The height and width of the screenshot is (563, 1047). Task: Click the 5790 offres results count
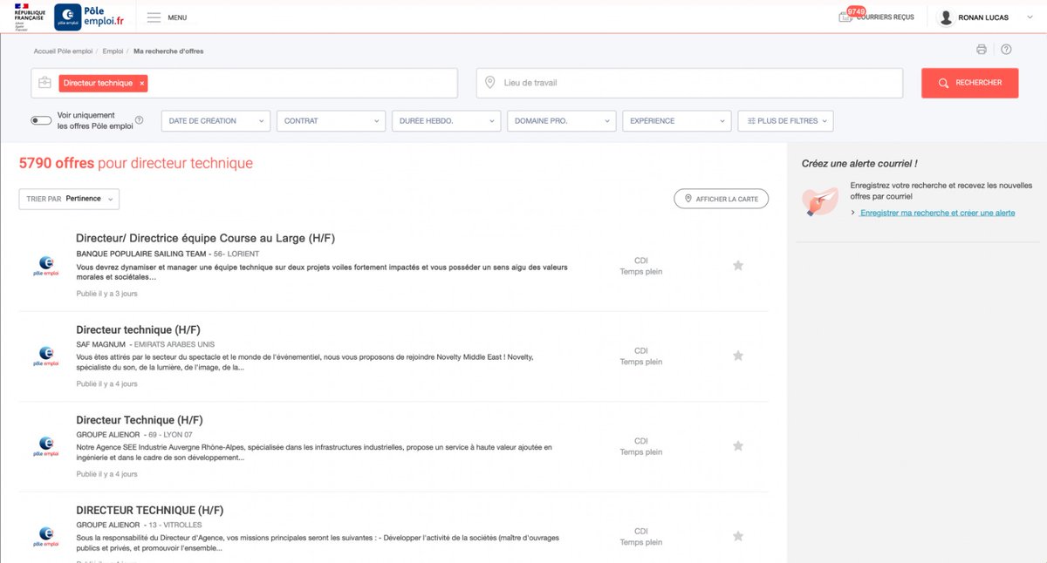[x=57, y=163]
